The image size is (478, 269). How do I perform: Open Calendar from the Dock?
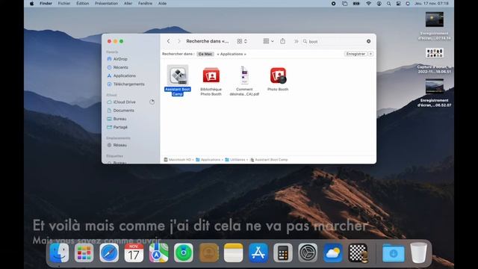134,253
